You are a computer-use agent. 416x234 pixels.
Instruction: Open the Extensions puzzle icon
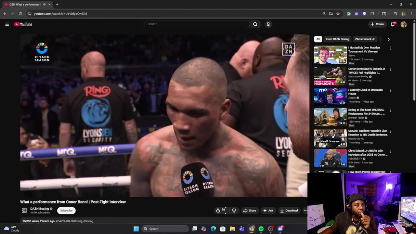(372, 14)
